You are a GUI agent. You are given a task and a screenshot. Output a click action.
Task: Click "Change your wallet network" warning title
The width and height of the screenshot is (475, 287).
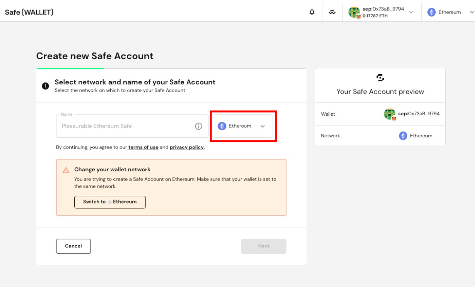tap(112, 169)
